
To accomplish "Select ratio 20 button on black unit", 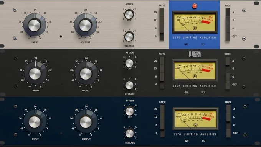I will [x=162, y=60].
